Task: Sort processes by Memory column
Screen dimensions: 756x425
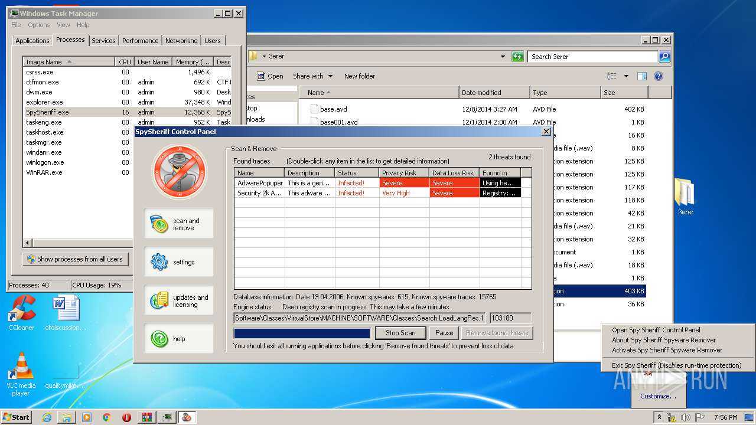Action: (194, 62)
